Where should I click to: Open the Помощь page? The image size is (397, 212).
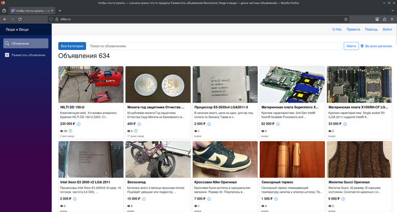(371, 29)
